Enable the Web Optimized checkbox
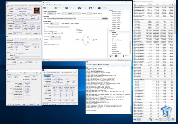 [60, 24]
